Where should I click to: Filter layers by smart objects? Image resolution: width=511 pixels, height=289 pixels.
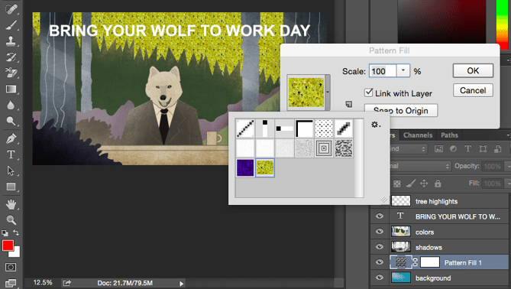pos(498,149)
